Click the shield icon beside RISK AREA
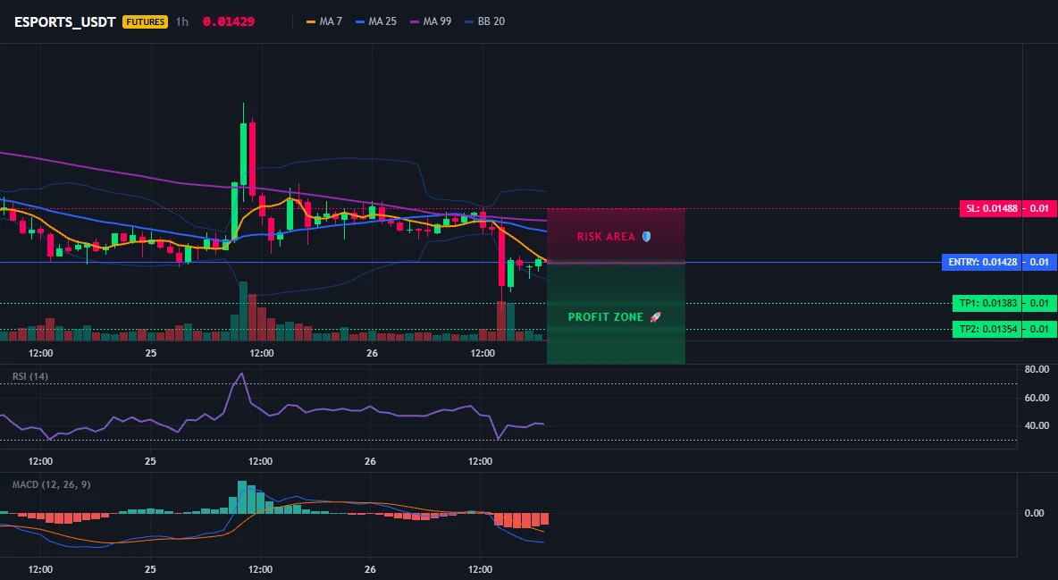Image resolution: width=1058 pixels, height=580 pixels. click(646, 236)
